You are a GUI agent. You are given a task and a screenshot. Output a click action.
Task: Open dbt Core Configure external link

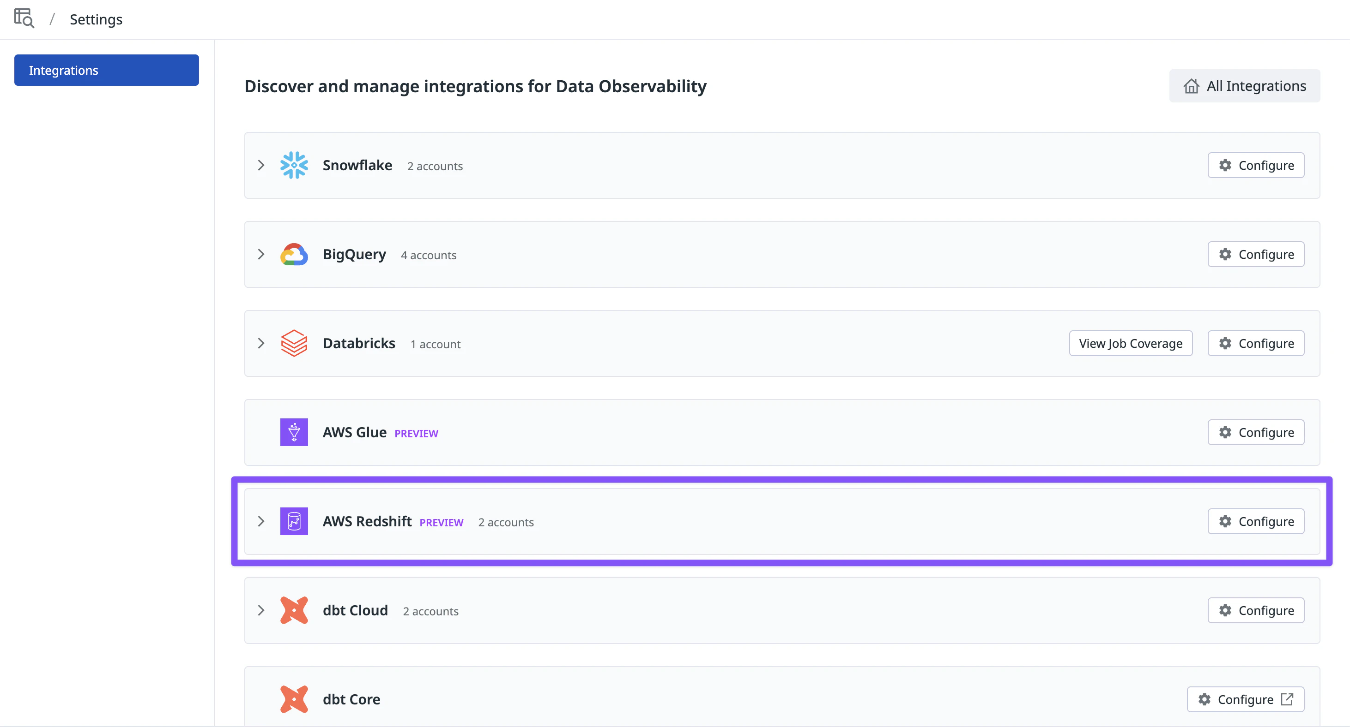[x=1245, y=699]
